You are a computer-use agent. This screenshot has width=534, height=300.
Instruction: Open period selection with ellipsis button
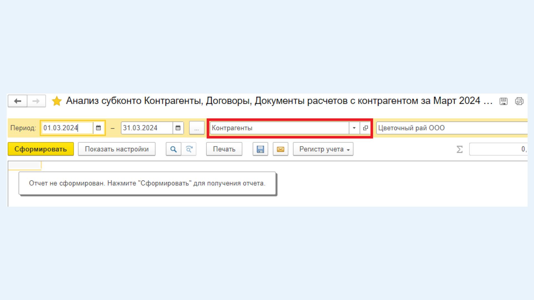(197, 128)
